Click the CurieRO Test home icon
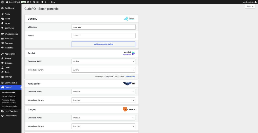258x133 pixels. coord(7,2)
